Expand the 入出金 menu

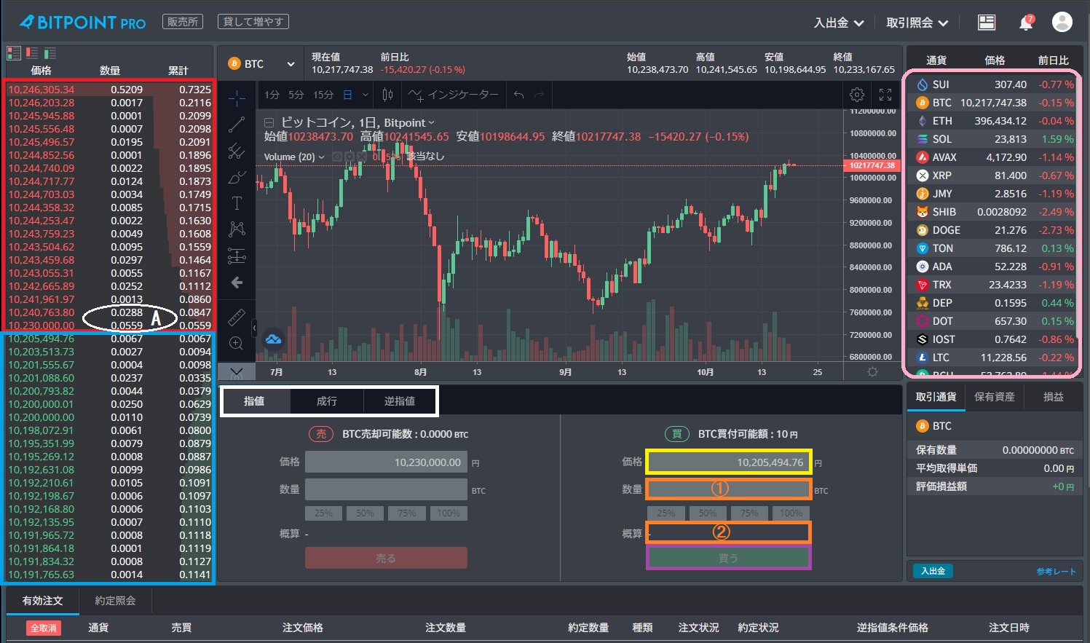click(839, 23)
